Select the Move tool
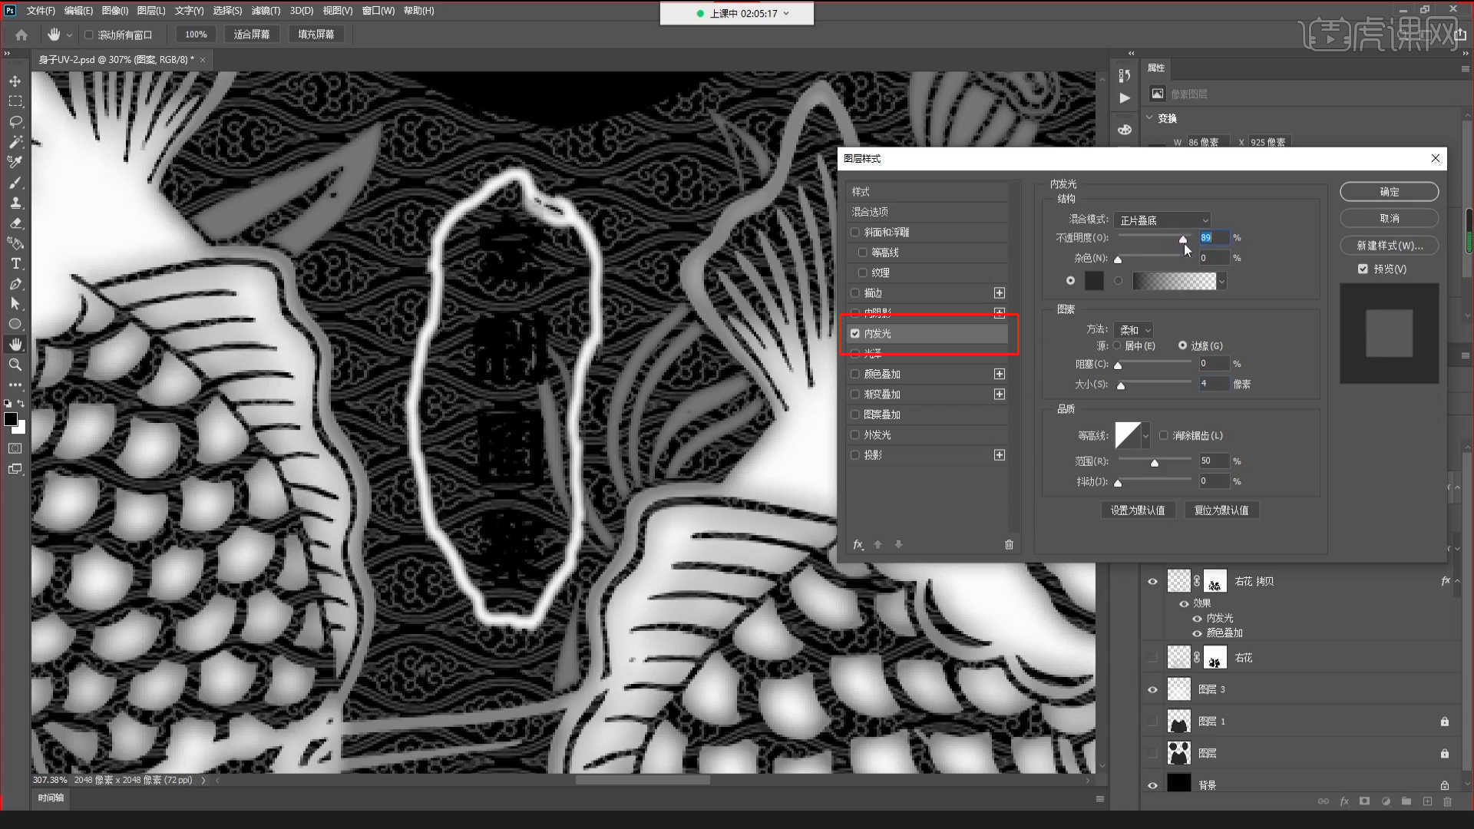Viewport: 1474px width, 829px height. (x=15, y=81)
